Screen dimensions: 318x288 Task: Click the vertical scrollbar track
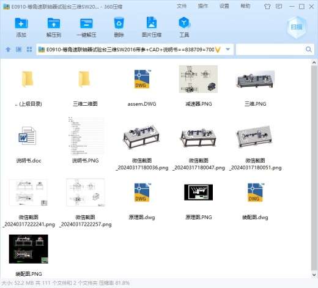[314, 168]
